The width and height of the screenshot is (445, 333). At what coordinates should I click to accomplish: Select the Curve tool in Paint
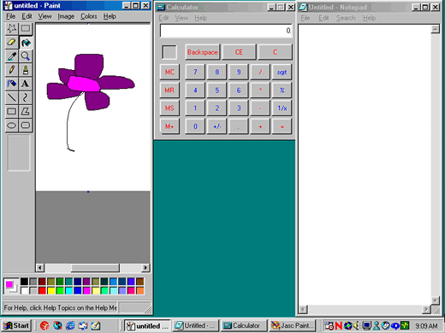point(26,97)
